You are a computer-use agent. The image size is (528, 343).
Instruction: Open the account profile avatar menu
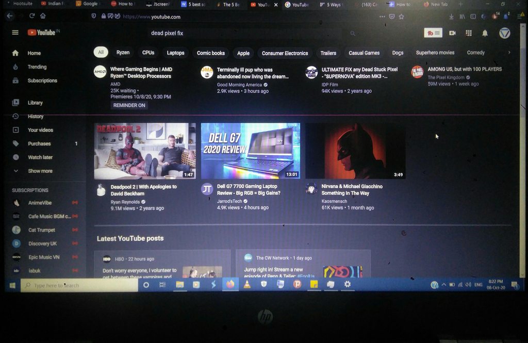click(x=504, y=33)
